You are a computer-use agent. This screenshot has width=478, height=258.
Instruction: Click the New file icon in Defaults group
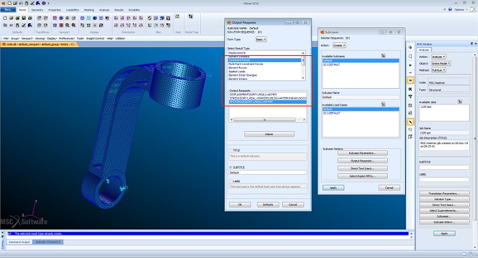[5, 18]
